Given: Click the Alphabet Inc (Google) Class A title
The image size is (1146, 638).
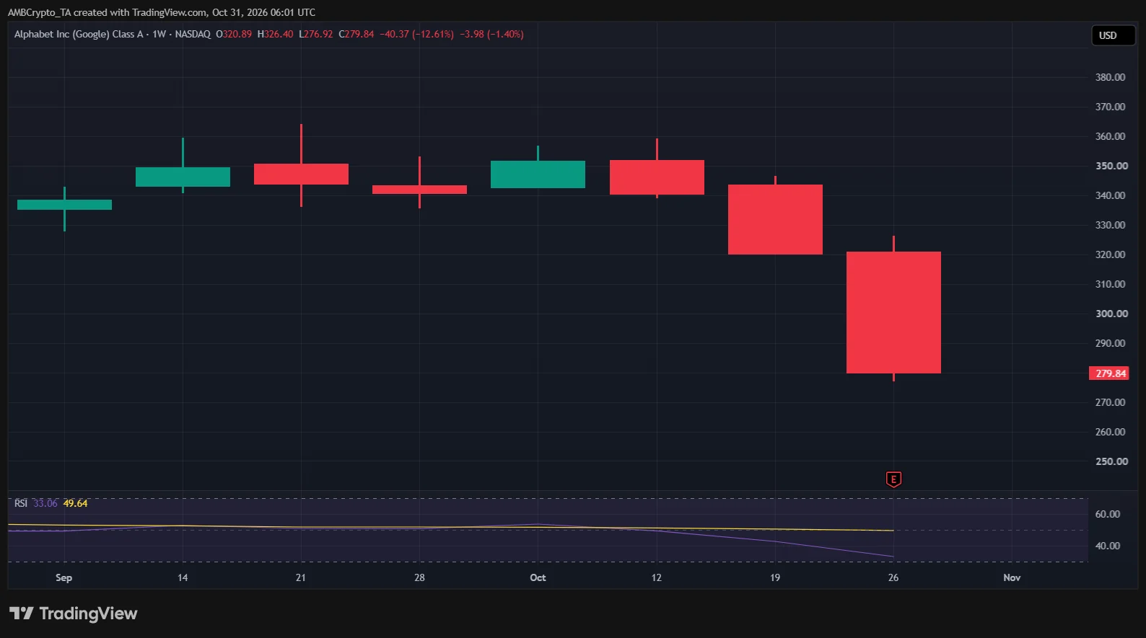Looking at the screenshot, I should [79, 34].
